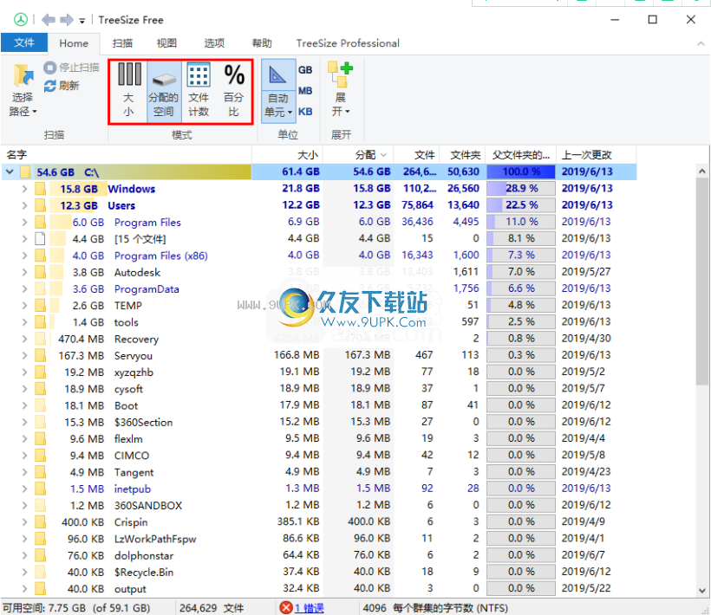Go back with the left arrow
711x615 pixels.
point(48,19)
